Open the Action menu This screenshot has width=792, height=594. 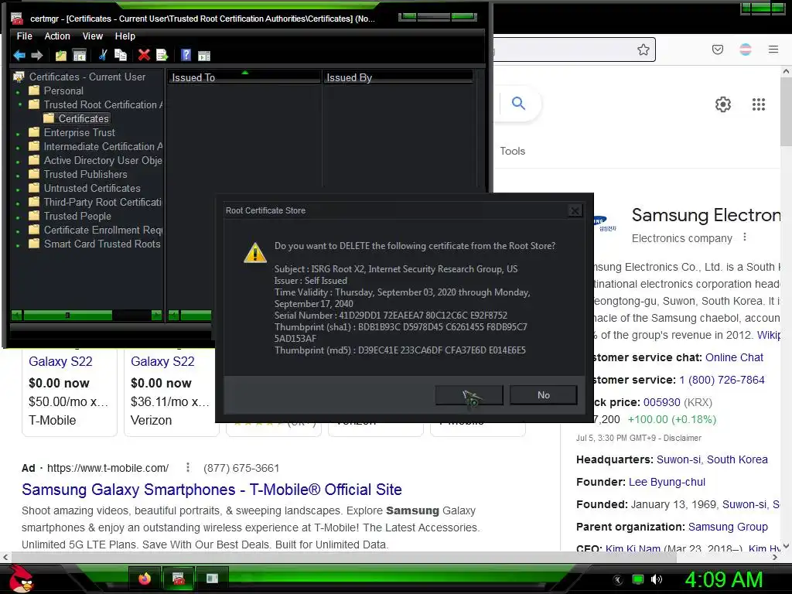click(57, 36)
